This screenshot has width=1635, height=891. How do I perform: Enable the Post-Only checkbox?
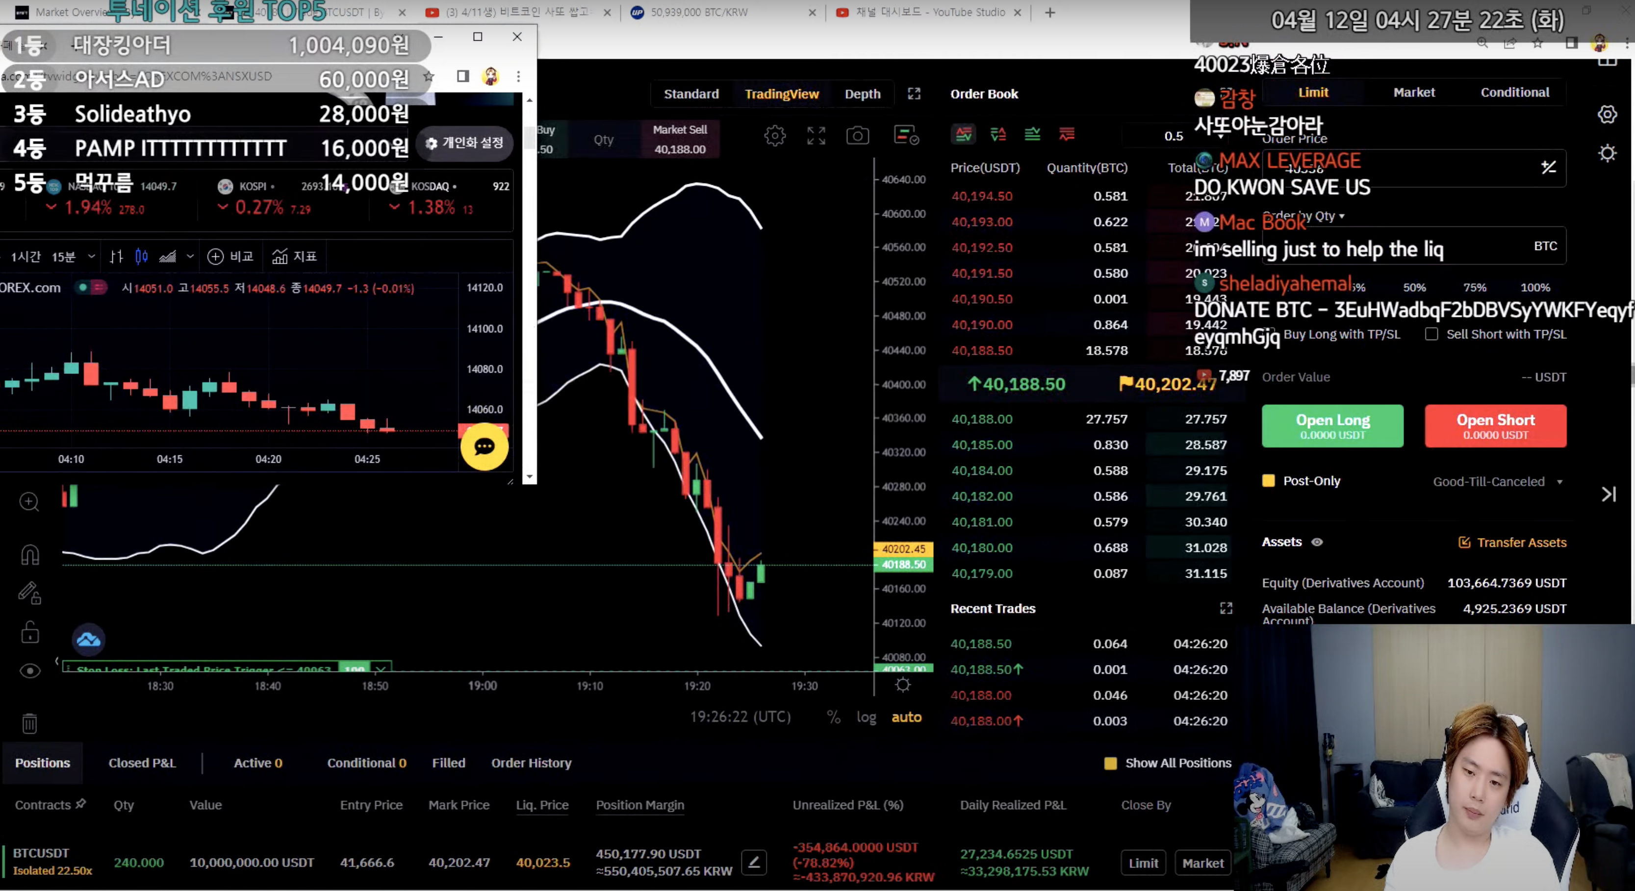[x=1269, y=481]
